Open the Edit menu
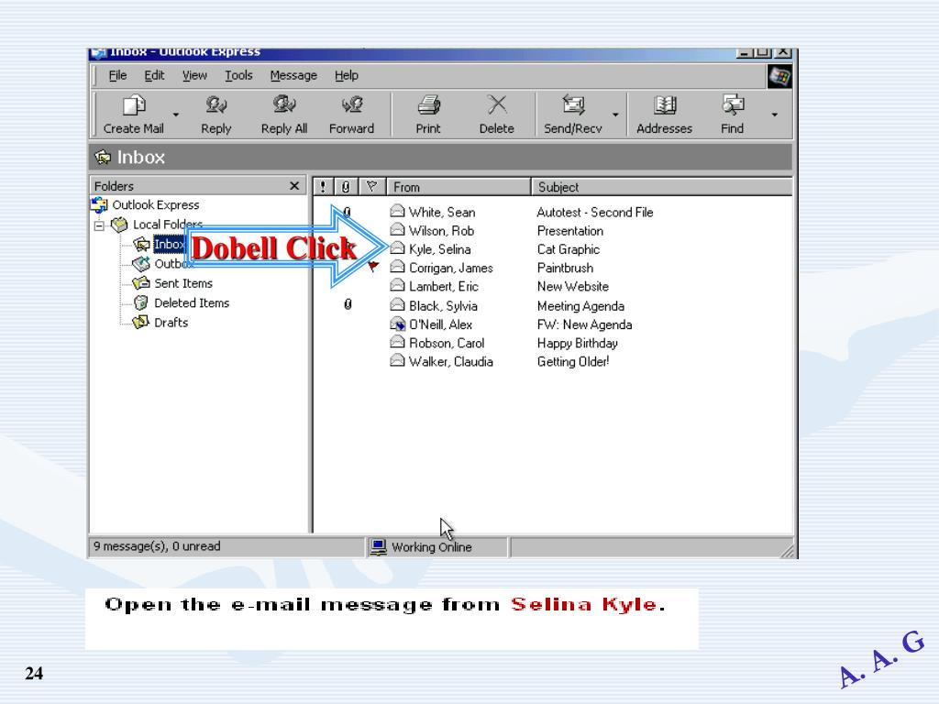The image size is (939, 704). (154, 75)
